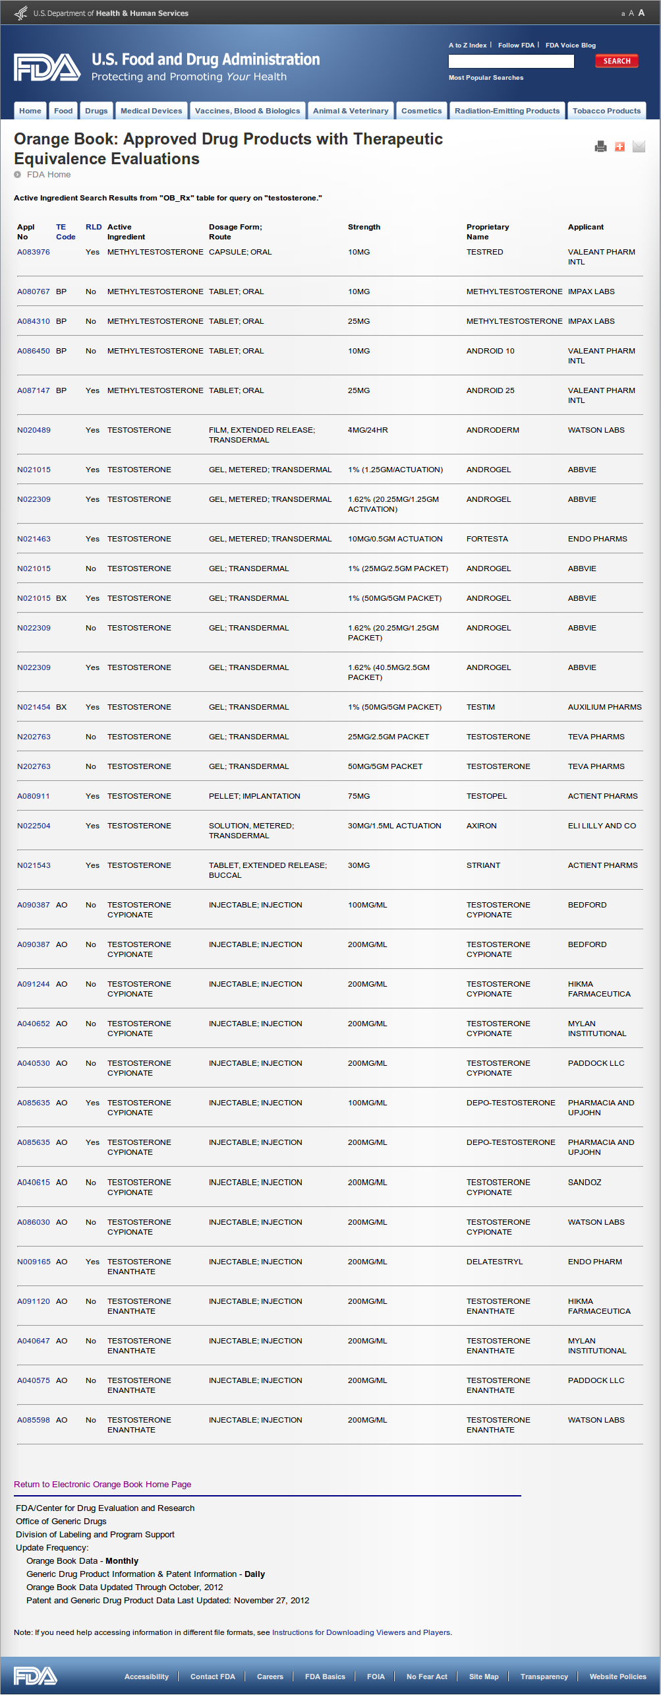Click Careers in the footer
Viewport: 661px width, 1695px height.
pos(270,1677)
